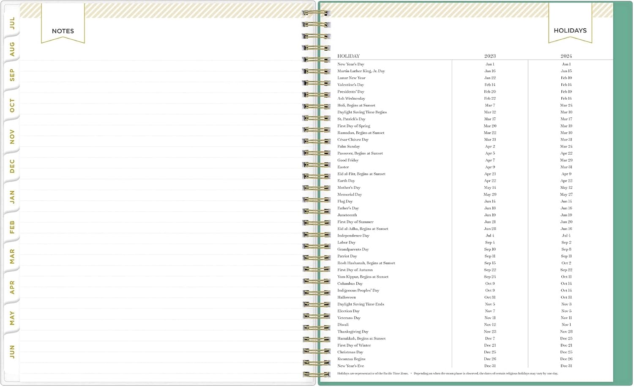This screenshot has height=387, width=634.
Task: Go to the OCT month tab
Action: point(12,106)
